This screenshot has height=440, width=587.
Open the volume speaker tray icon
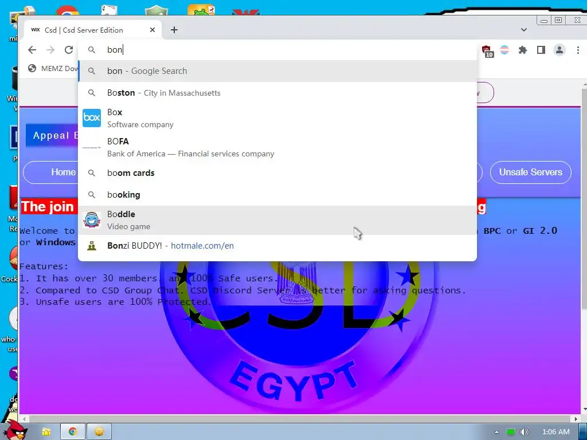pyautogui.click(x=525, y=432)
